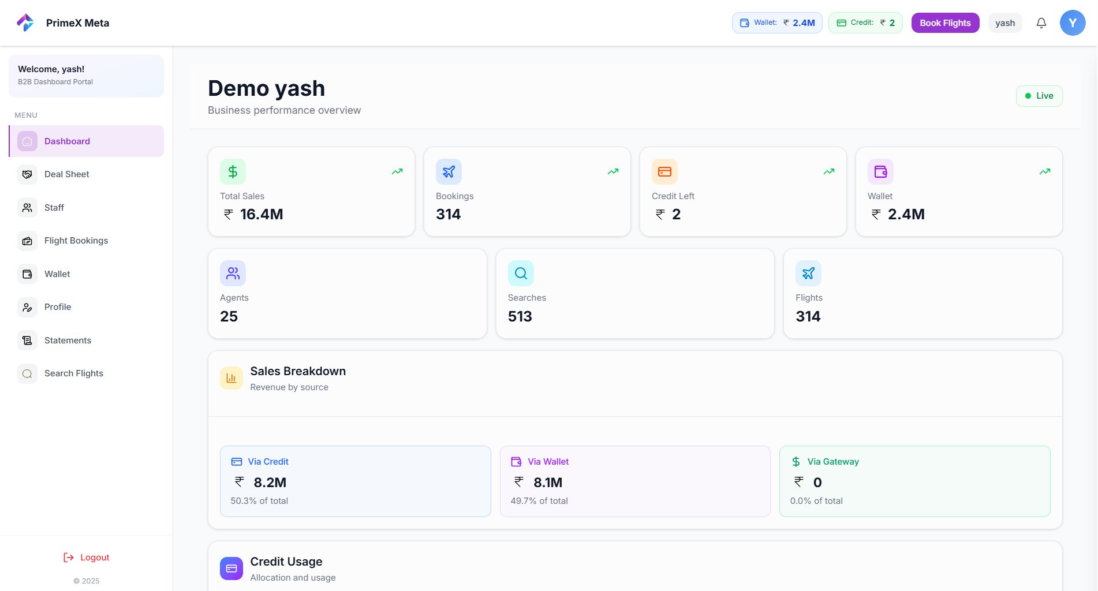The height and width of the screenshot is (591, 1098).
Task: Open the Staff menu item
Action: [x=87, y=208]
